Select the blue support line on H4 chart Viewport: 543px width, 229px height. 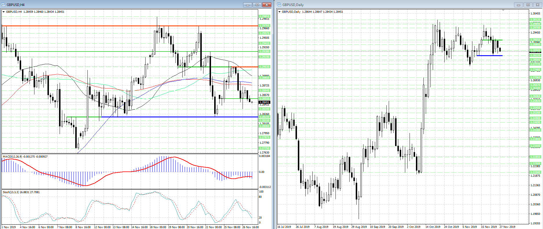click(x=174, y=117)
